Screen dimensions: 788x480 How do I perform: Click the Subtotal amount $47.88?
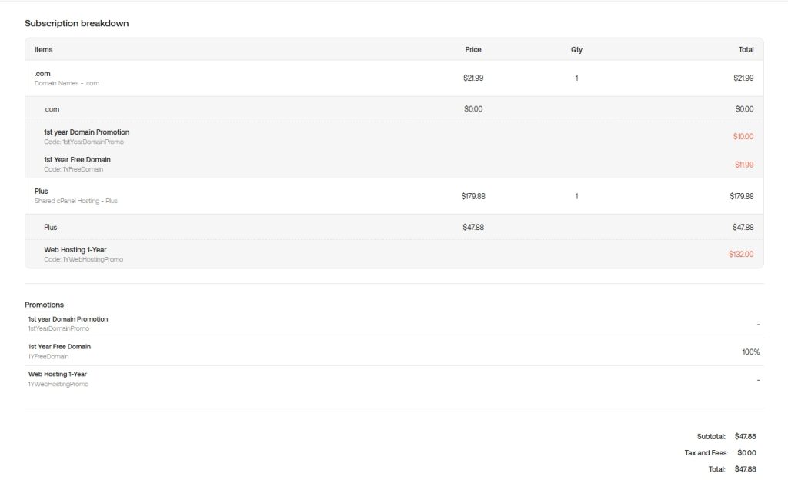click(745, 436)
